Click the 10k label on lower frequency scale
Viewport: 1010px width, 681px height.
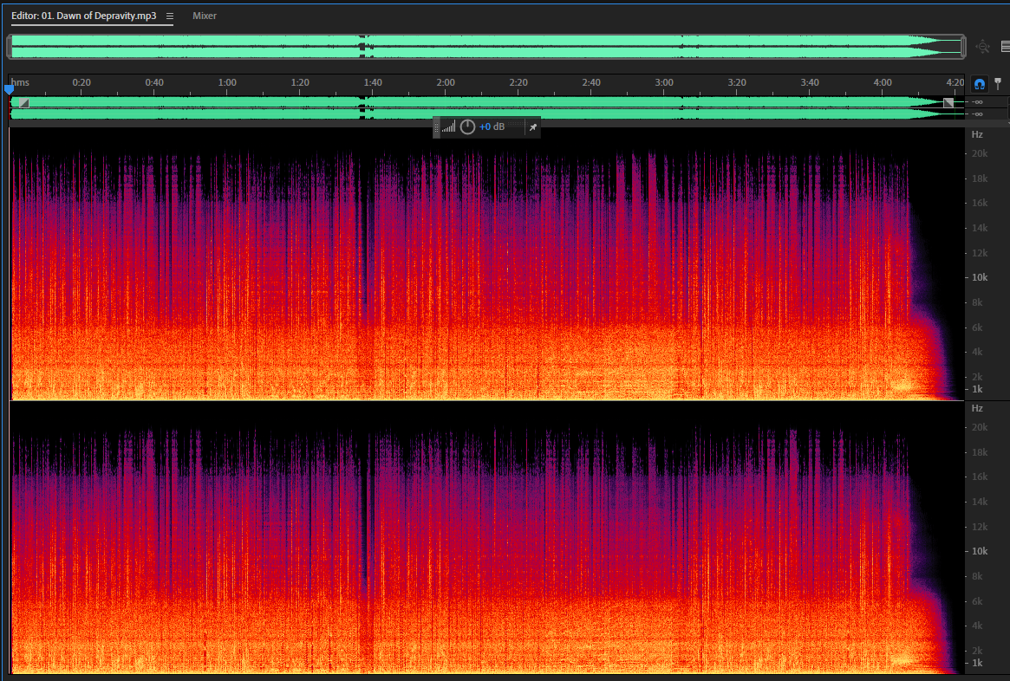point(979,551)
